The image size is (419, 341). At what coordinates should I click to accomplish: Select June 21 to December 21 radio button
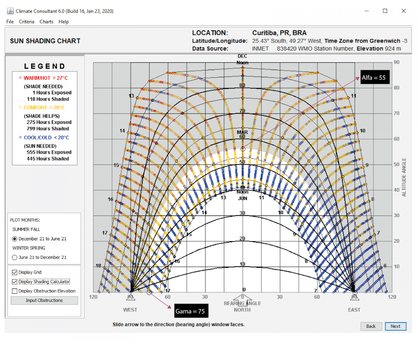(x=15, y=257)
